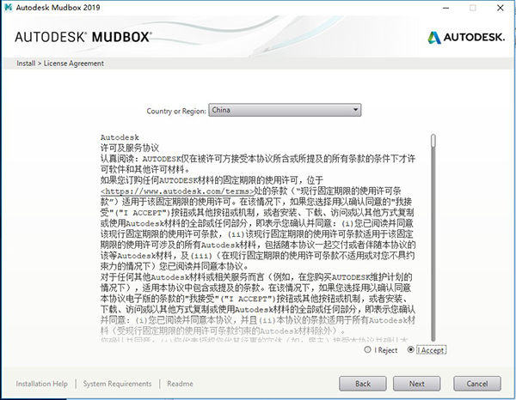Click the 'Country or Region:' label
This screenshot has height=400, width=516.
tap(176, 111)
